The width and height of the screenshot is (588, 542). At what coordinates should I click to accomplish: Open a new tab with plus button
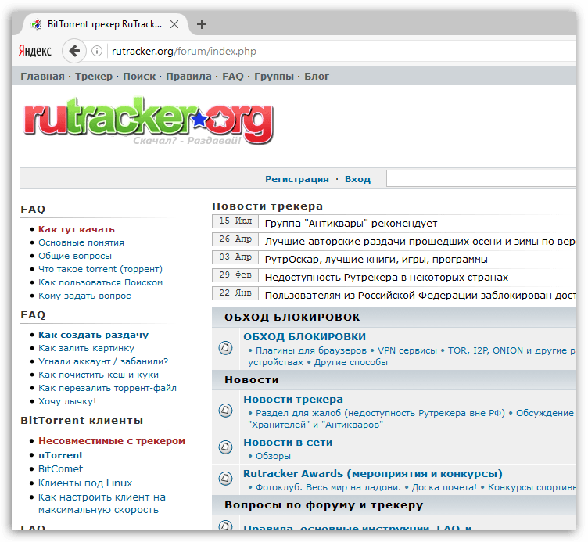(x=202, y=24)
